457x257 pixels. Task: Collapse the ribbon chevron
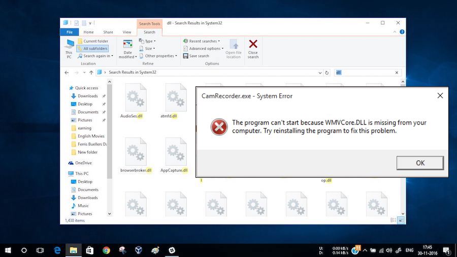coord(395,32)
